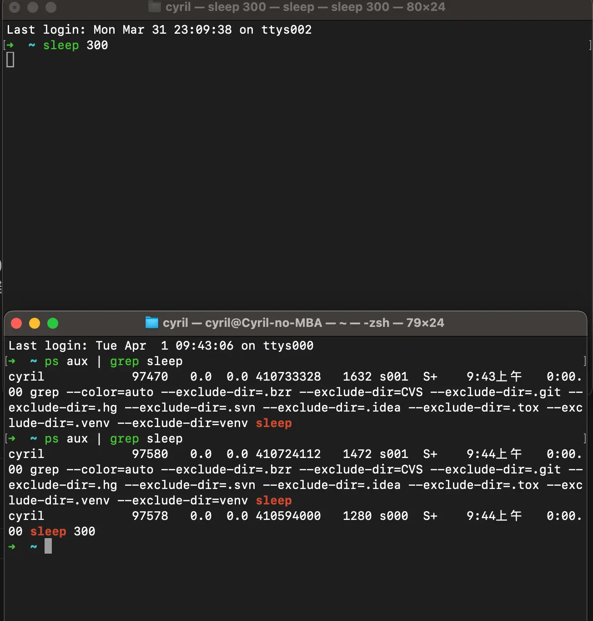This screenshot has height=621, width=593.
Task: Minimize the inactive sleep 300 terminal window
Action: click(33, 7)
